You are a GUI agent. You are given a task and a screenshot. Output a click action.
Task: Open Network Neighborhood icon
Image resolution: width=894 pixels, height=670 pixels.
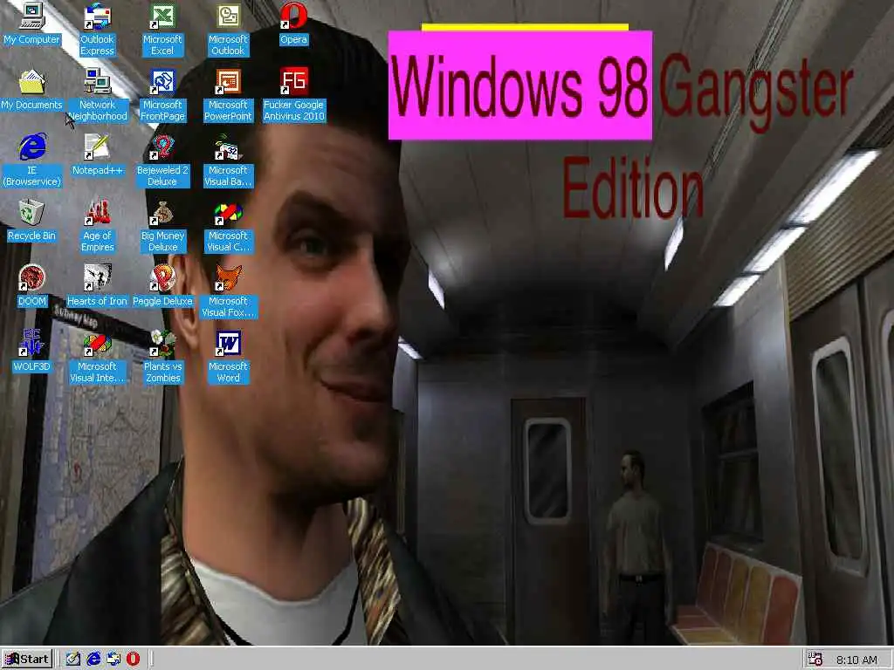[97, 95]
